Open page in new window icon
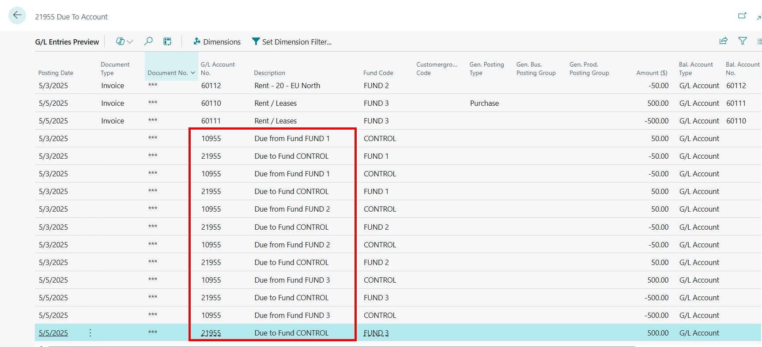 [x=742, y=16]
